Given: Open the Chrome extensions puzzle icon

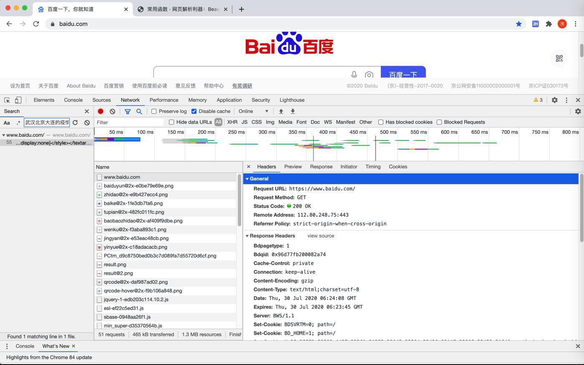Looking at the screenshot, I should (x=549, y=24).
